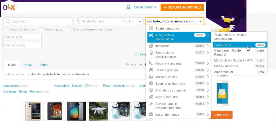276x128 pixels.
Task: Click the Locuri de munca briefcase icon
Action: tap(151, 115)
